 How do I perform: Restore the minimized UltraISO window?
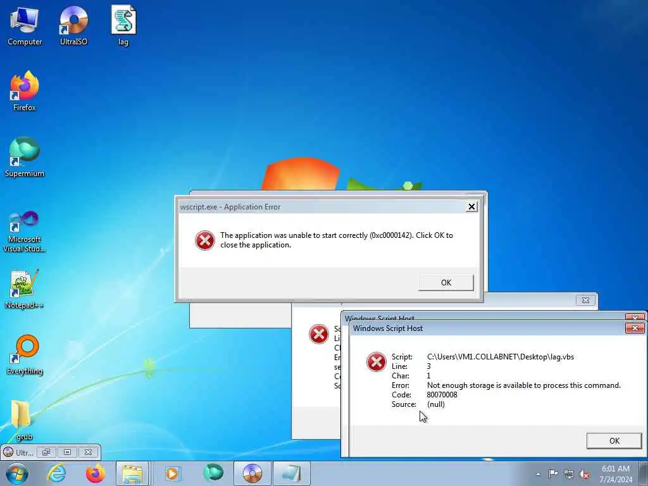tap(46, 452)
